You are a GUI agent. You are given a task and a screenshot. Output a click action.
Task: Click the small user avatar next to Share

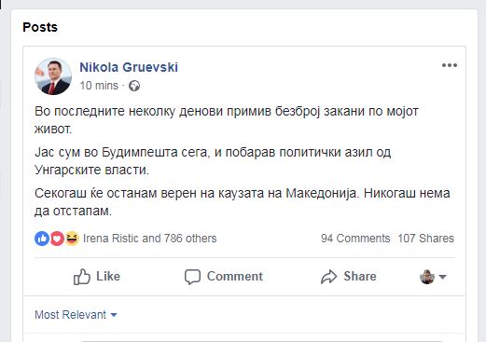[427, 277]
